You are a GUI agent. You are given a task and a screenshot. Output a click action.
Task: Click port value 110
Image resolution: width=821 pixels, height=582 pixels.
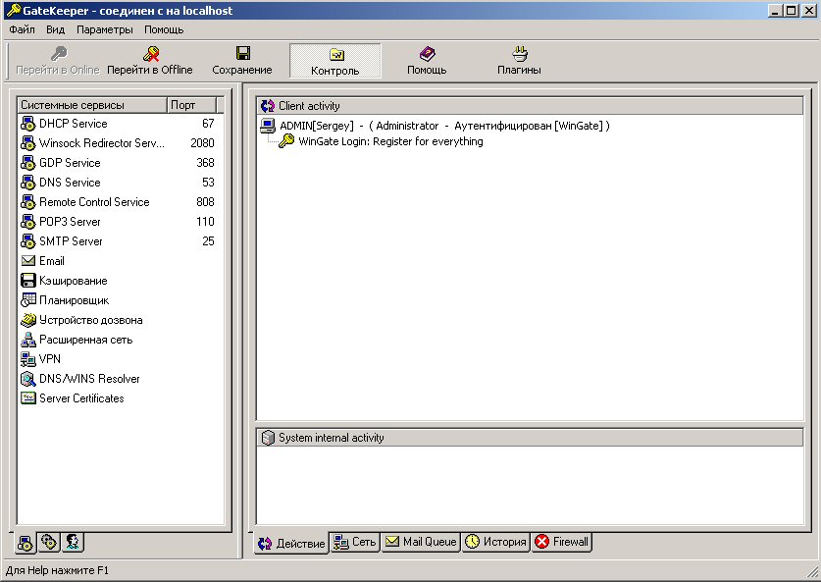click(205, 222)
